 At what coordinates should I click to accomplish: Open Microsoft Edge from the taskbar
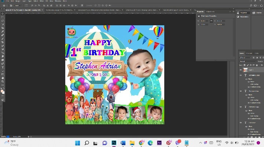(x=150, y=143)
